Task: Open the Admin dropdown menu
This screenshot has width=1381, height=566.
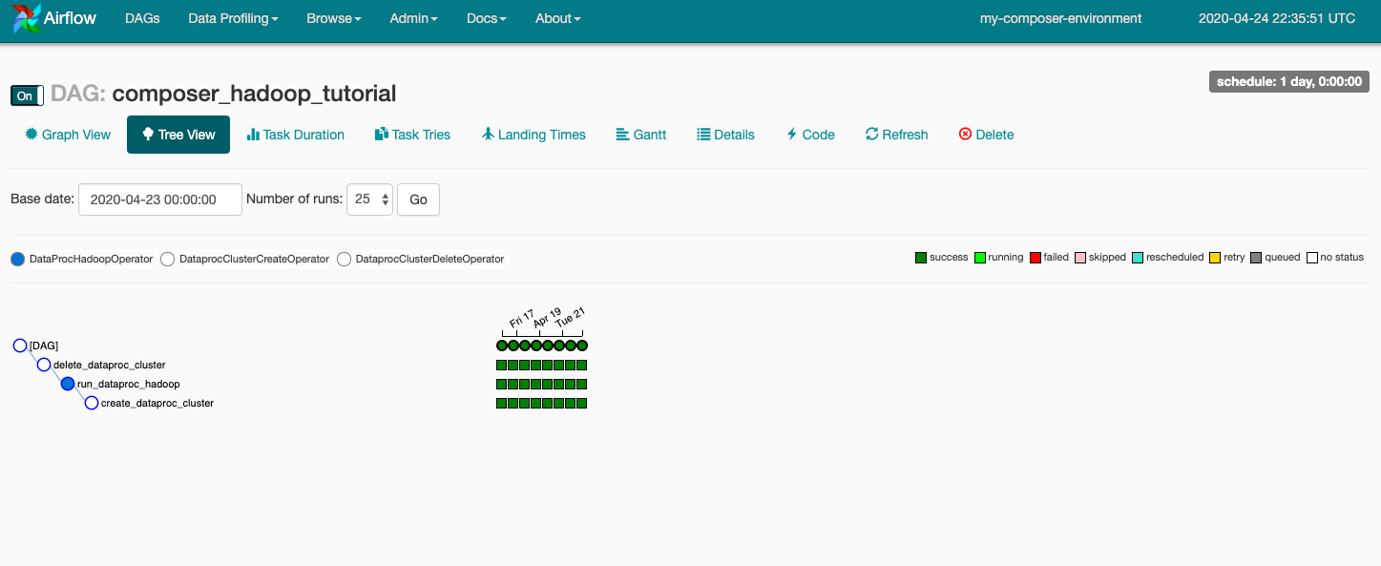Action: (413, 18)
